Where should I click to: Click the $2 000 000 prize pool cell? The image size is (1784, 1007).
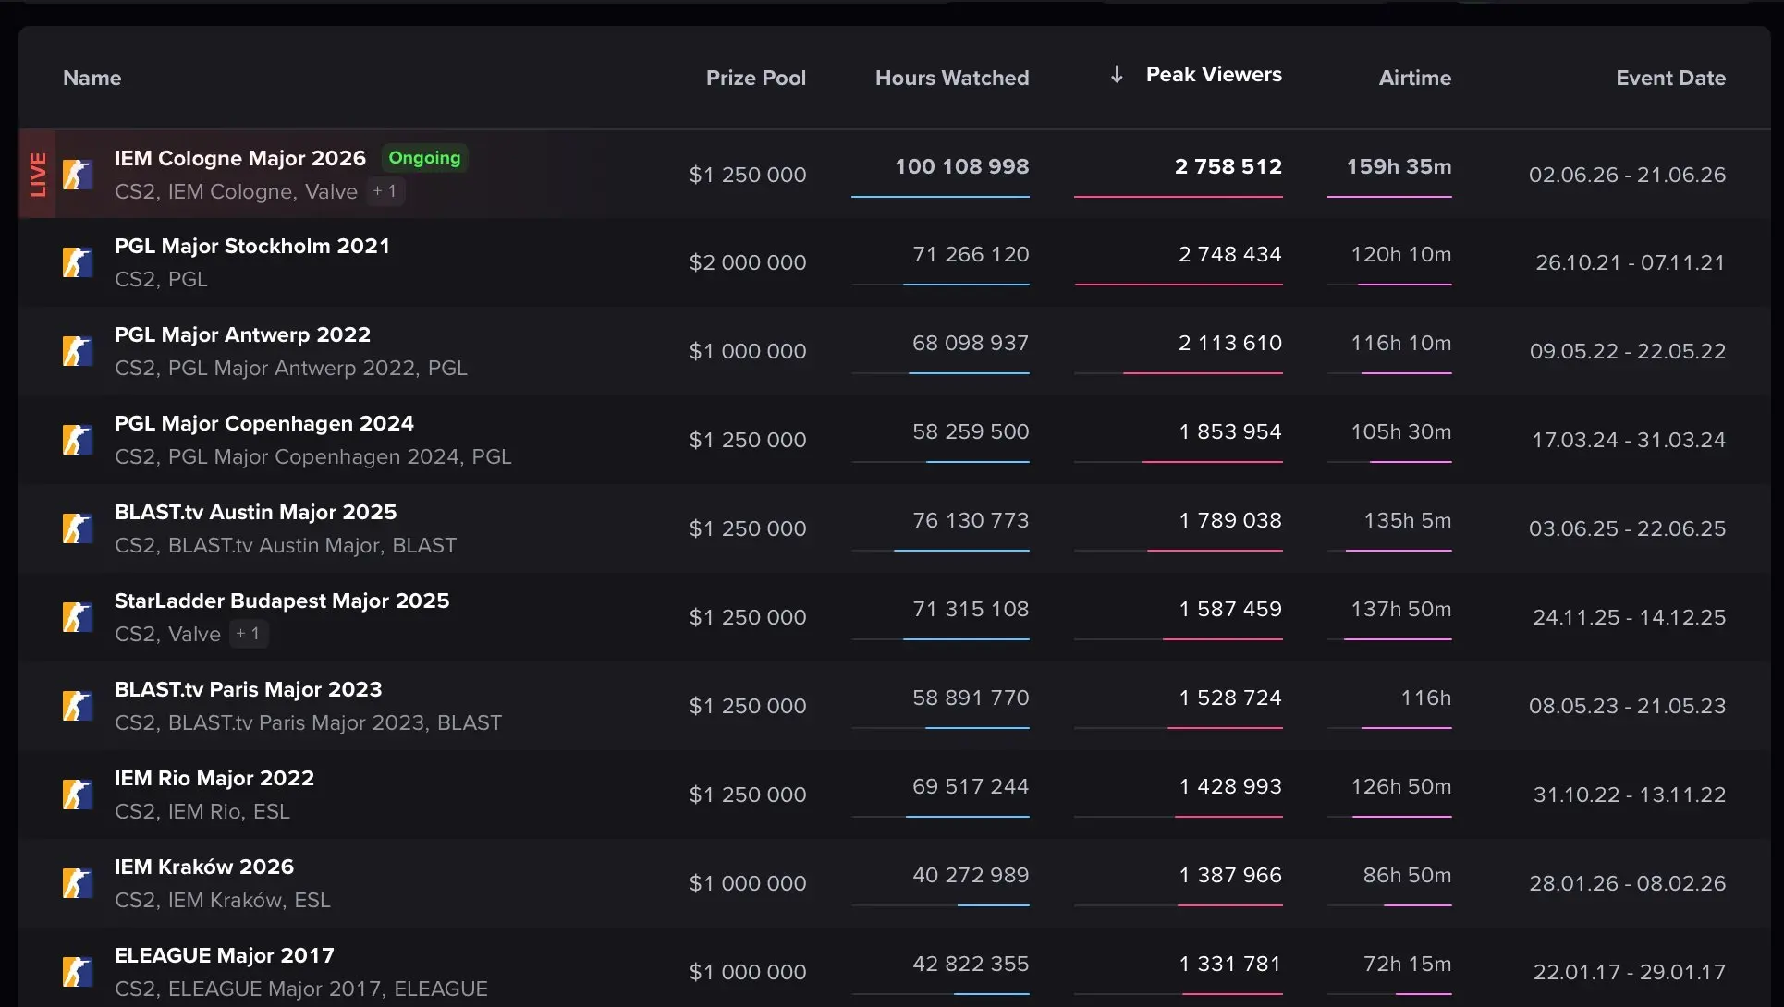pos(748,262)
